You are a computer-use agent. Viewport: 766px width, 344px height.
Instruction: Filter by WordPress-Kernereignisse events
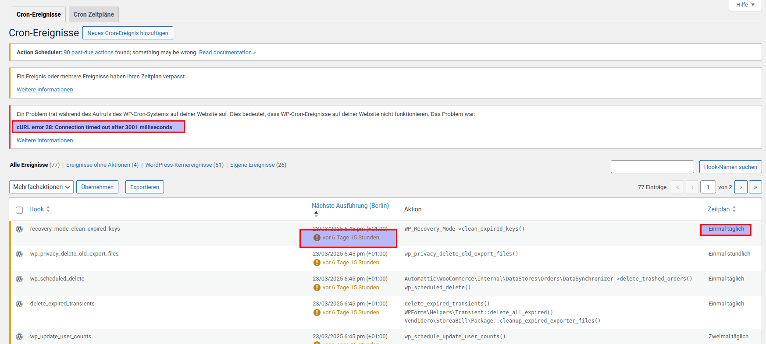point(178,165)
